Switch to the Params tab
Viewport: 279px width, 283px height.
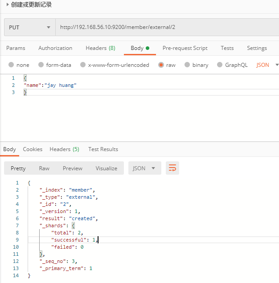pos(16,48)
